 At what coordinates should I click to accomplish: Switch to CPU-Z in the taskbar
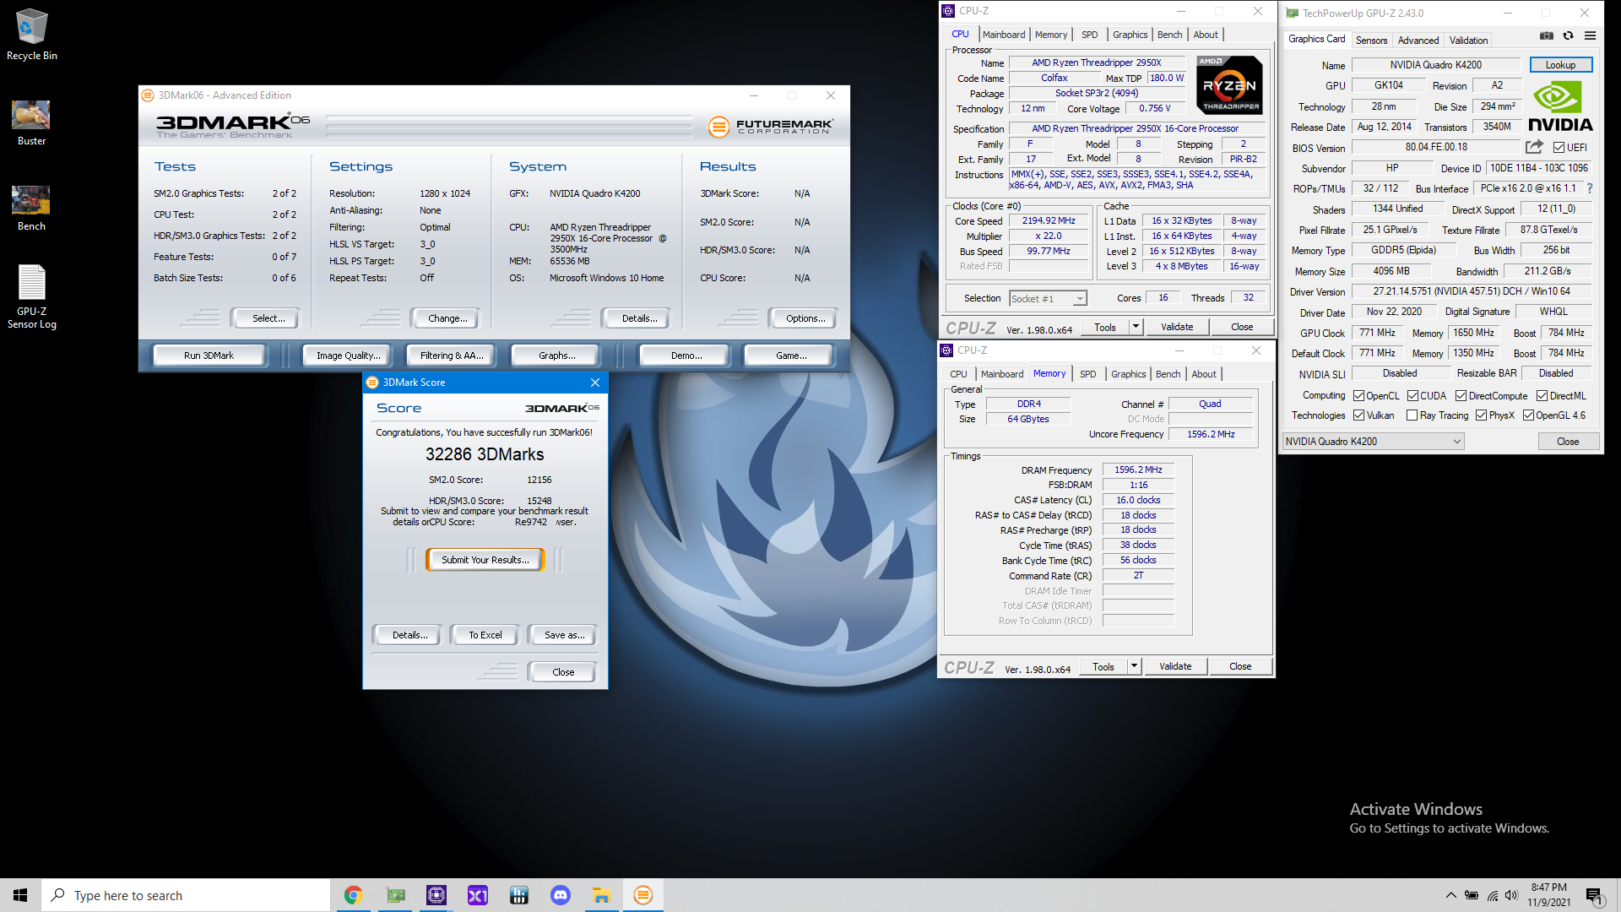click(x=436, y=895)
